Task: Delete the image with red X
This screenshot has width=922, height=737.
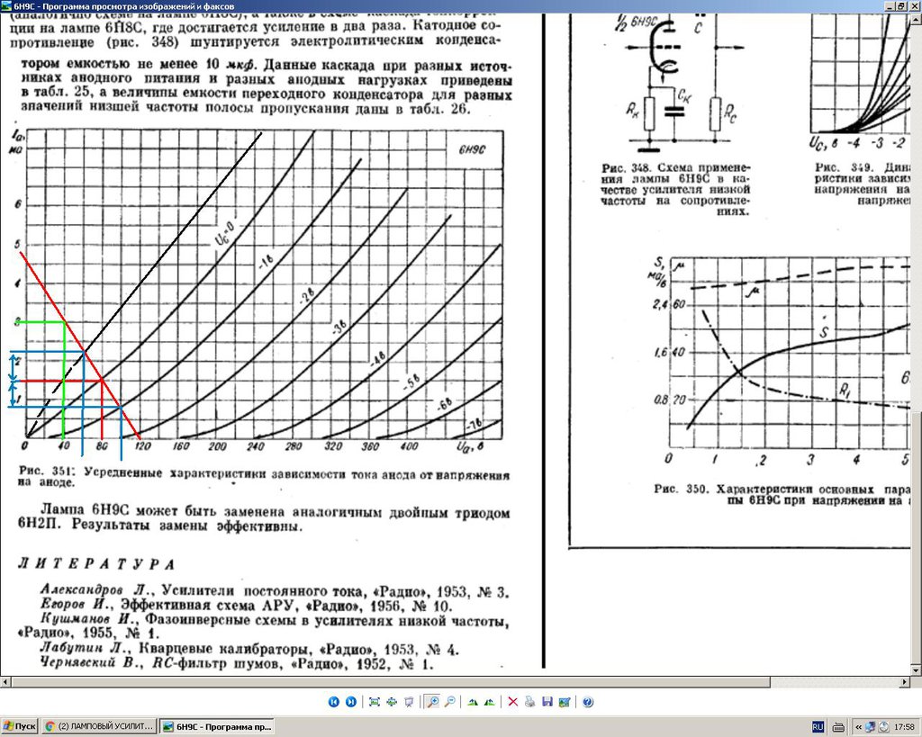Action: point(512,702)
